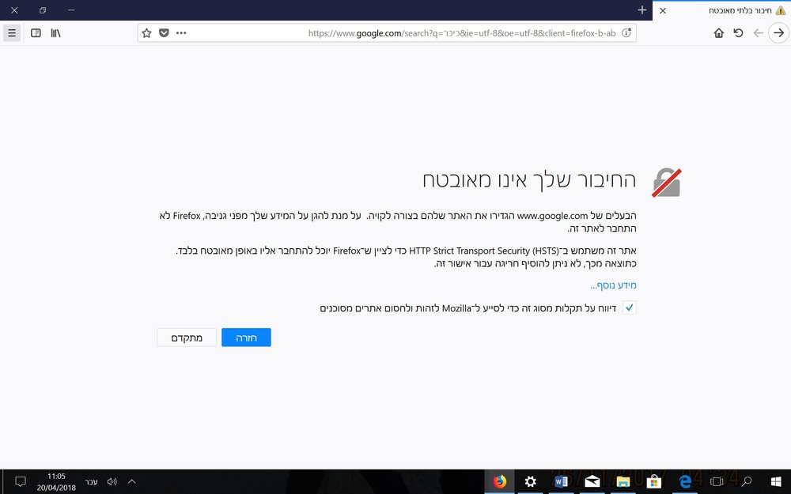
Task: Open File Explorer from the taskbar
Action: point(623,482)
